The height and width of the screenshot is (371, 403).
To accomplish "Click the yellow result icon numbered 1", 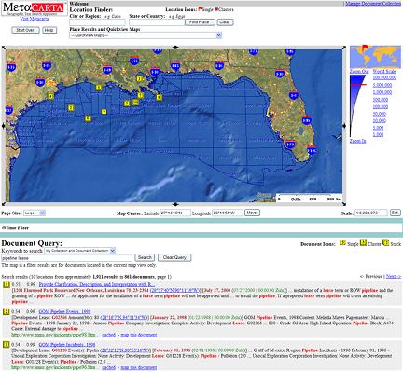I will pyautogui.click(x=7, y=284).
